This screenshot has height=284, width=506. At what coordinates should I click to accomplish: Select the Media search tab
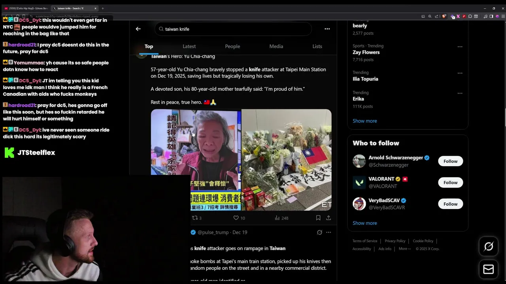276,46
